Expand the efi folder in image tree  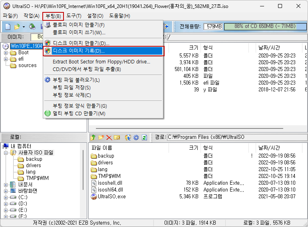coord(6,59)
